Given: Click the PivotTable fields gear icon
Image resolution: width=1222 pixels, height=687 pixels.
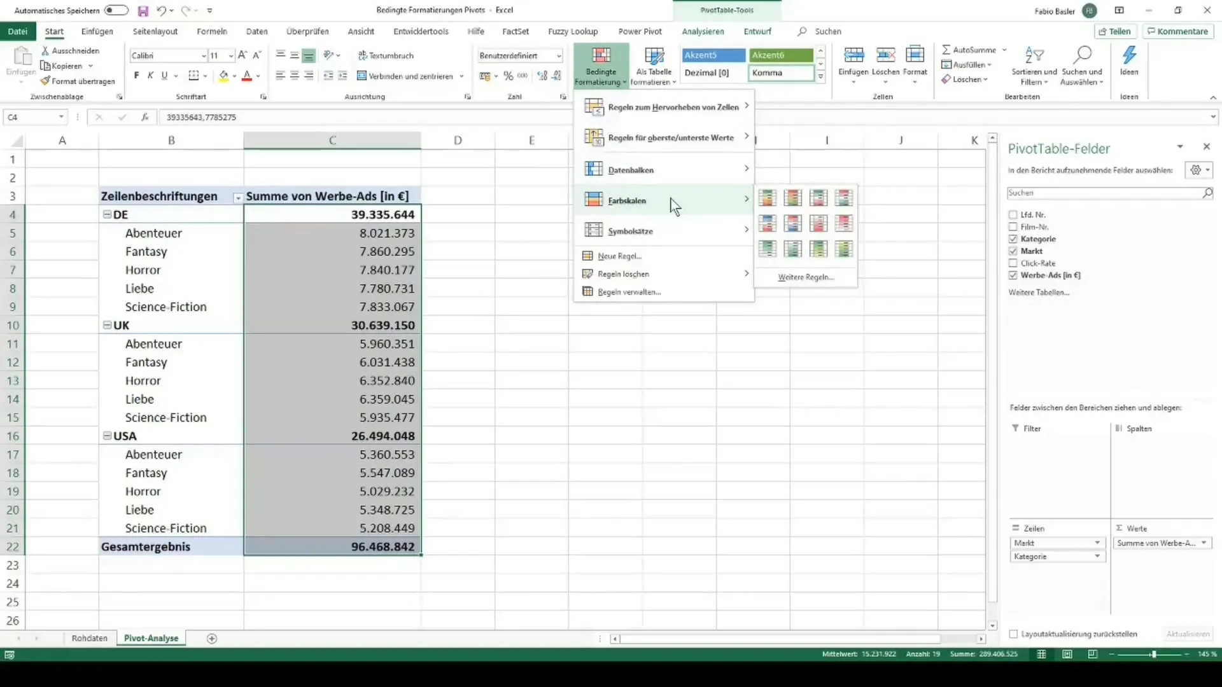Looking at the screenshot, I should click(x=1199, y=170).
